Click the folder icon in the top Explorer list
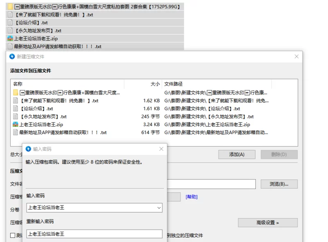Screen dimensions: 328x242 (10, 7)
